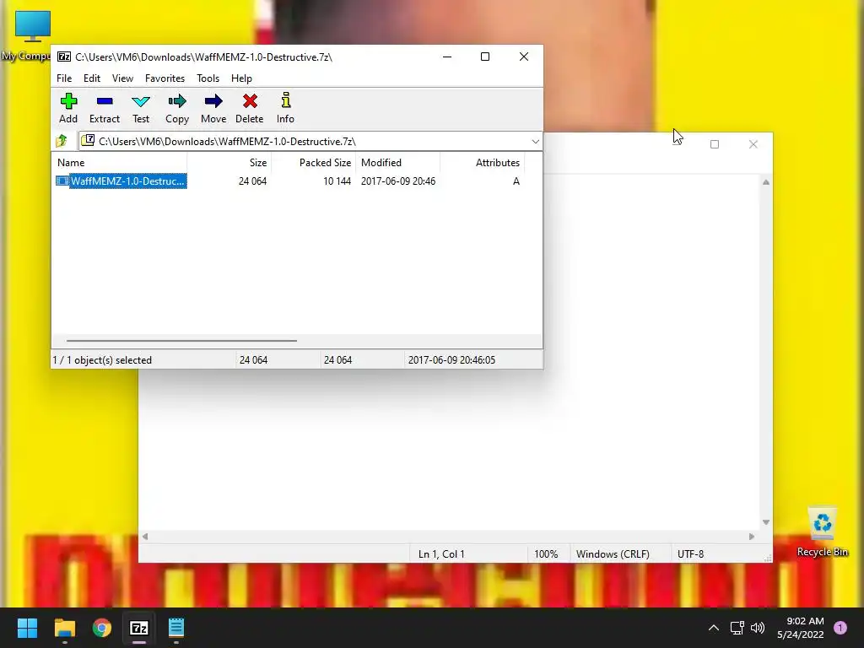The image size is (864, 648).
Task: Expand the address path dropdown
Action: (x=535, y=142)
